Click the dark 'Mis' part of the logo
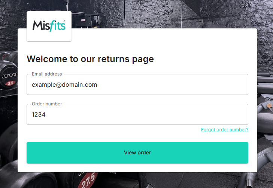 [40, 25]
